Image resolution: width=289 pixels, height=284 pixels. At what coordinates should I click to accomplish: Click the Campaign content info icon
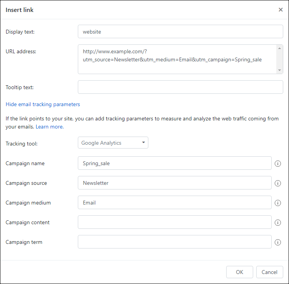pyautogui.click(x=277, y=223)
